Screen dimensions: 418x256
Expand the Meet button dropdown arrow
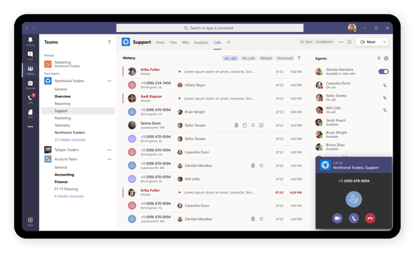(385, 42)
